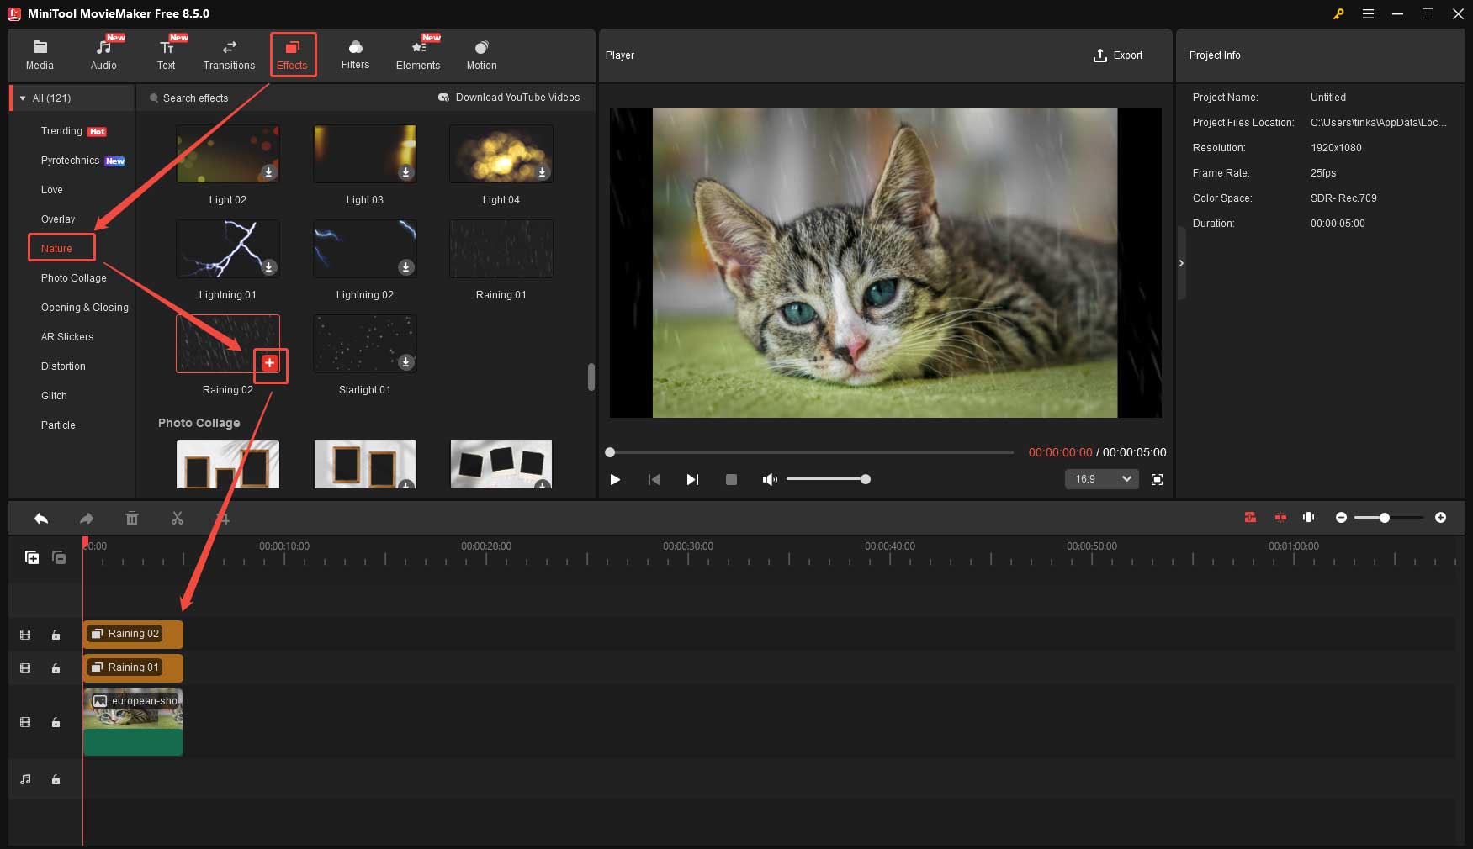This screenshot has width=1473, height=849.
Task: Expand the Project Info side panel chevron
Action: pos(1181,262)
